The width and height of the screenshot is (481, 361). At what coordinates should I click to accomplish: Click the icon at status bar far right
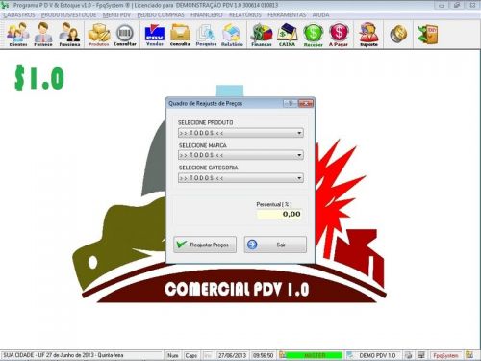[469, 355]
